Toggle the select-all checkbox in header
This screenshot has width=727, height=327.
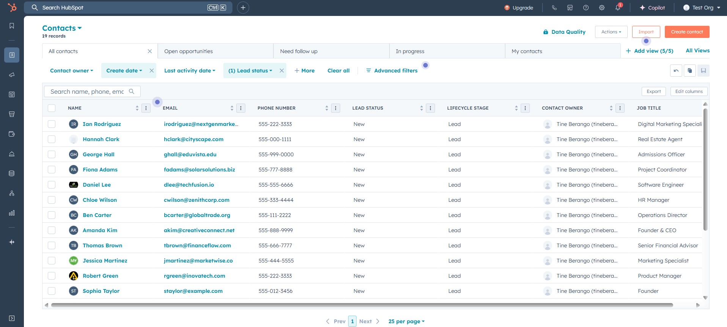52,108
